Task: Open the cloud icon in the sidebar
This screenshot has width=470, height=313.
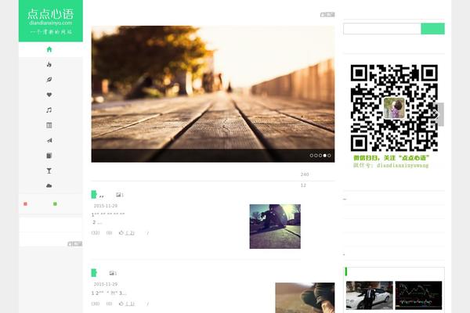Action: pos(49,185)
